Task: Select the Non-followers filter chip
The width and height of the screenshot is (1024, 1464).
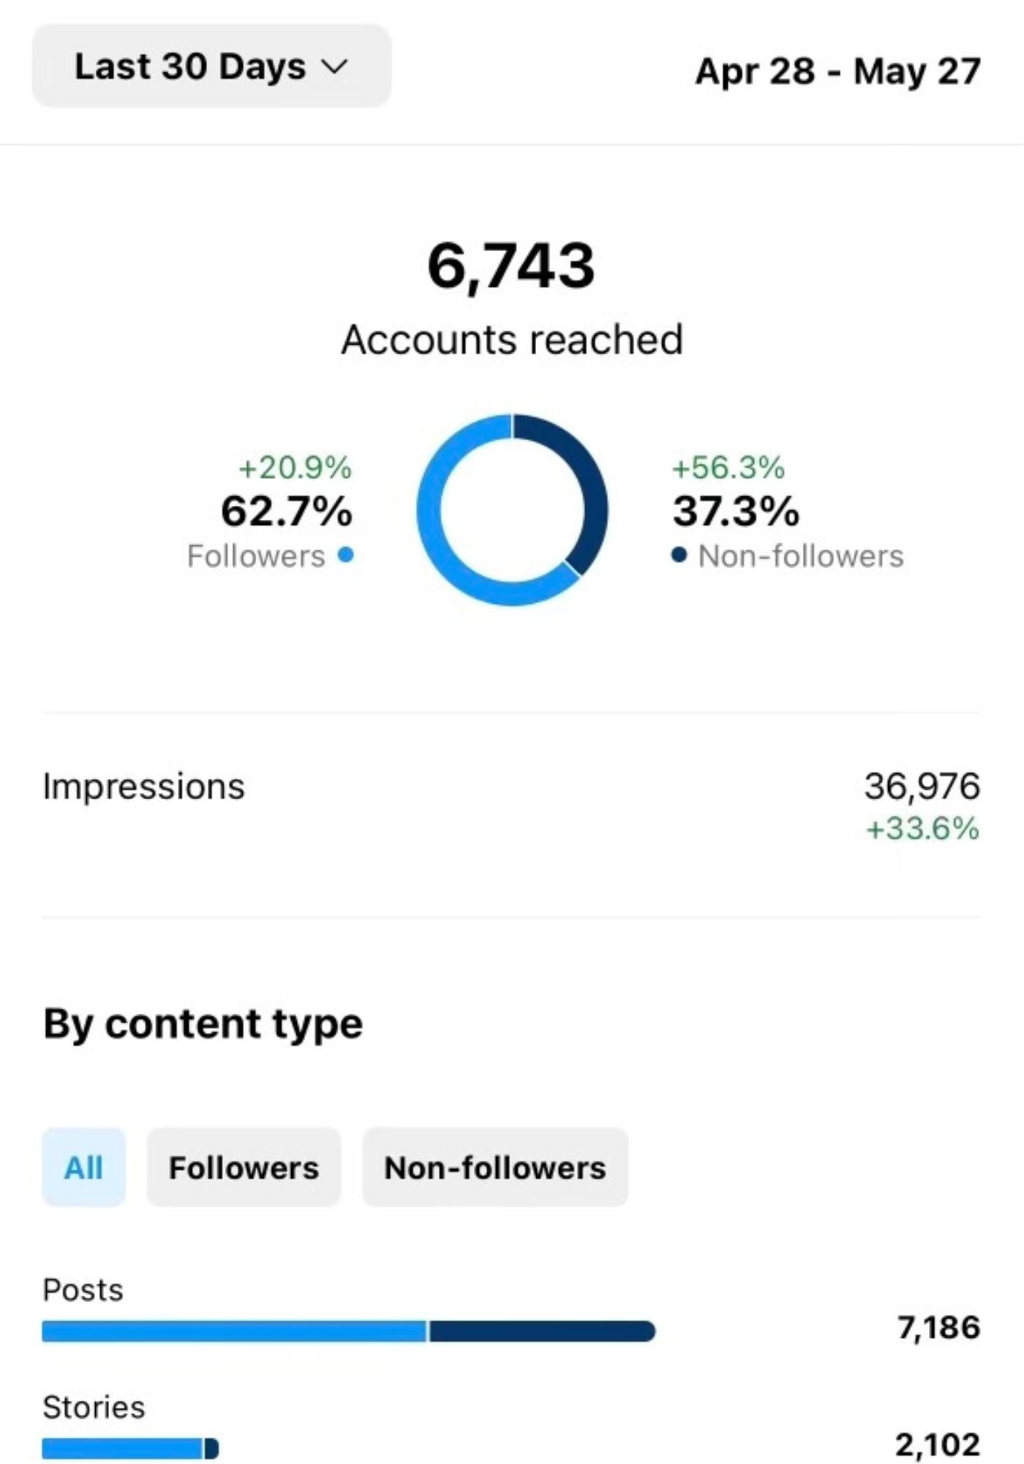Action: click(496, 1167)
